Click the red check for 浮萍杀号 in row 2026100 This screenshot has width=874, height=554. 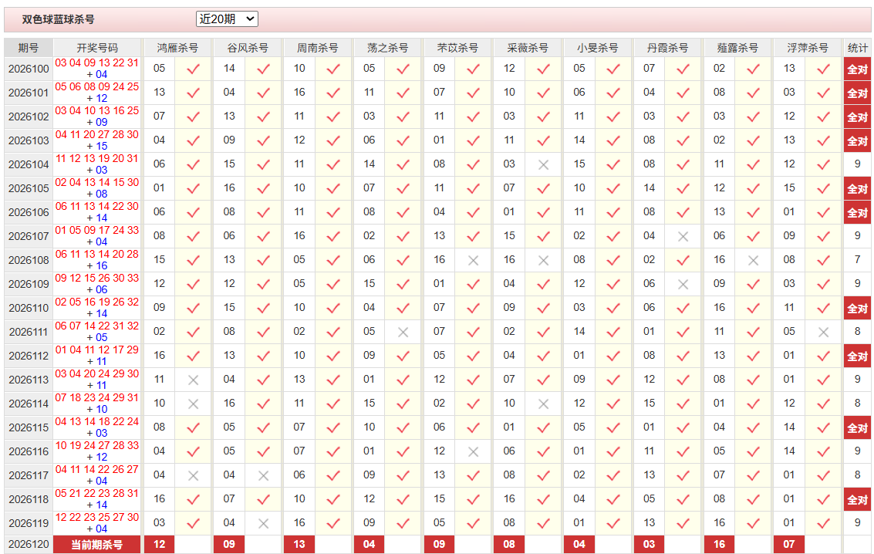pyautogui.click(x=823, y=69)
